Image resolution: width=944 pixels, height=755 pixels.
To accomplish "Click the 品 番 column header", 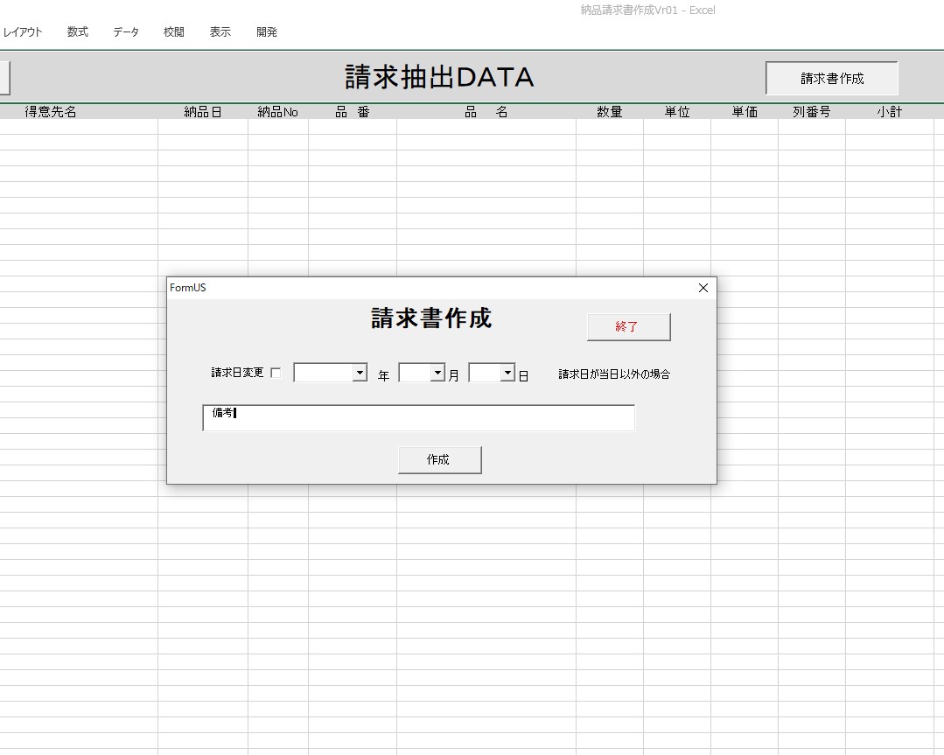I will point(353,112).
